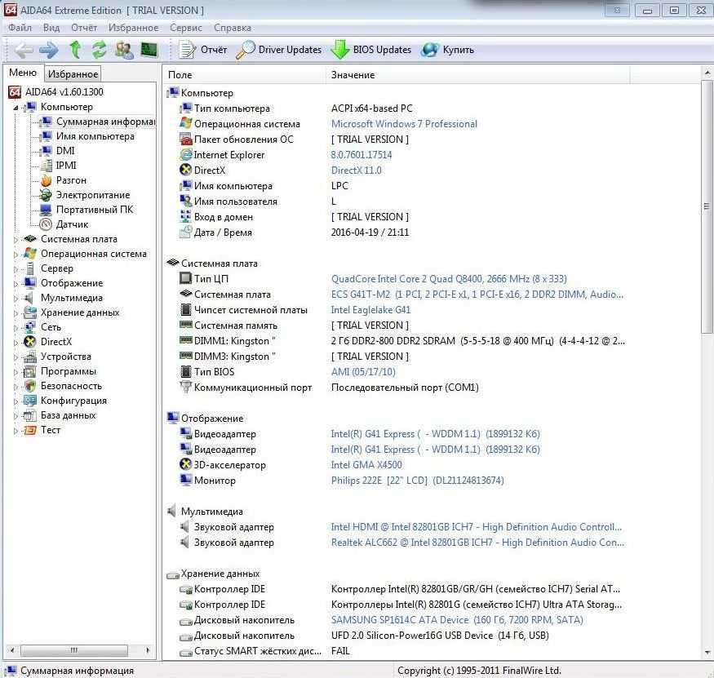Image resolution: width=714 pixels, height=678 pixels.
Task: Click the Back navigation arrow icon
Action: (23, 50)
